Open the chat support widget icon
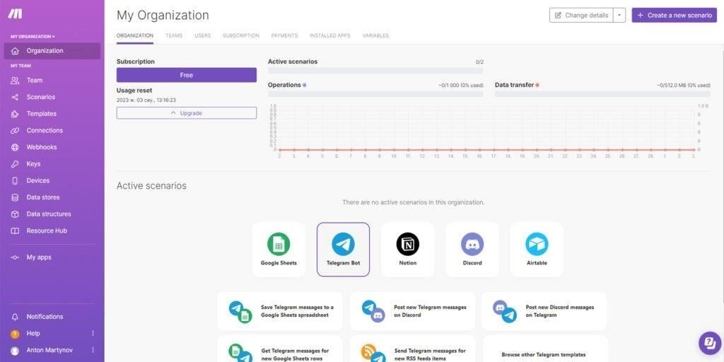Screen dimensions: 724x362 pos(710,343)
